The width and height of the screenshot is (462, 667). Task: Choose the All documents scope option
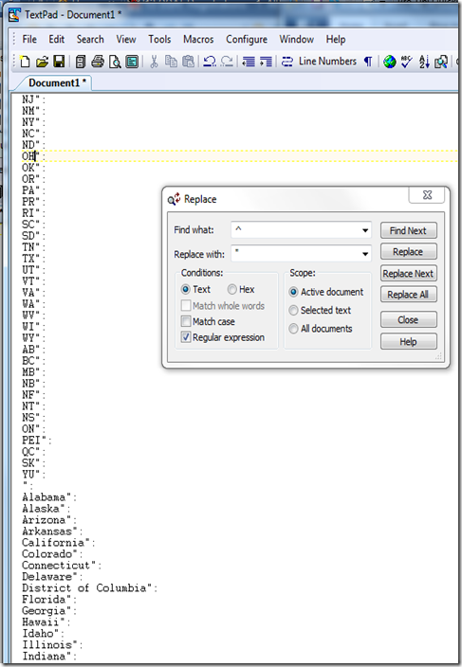tap(293, 329)
